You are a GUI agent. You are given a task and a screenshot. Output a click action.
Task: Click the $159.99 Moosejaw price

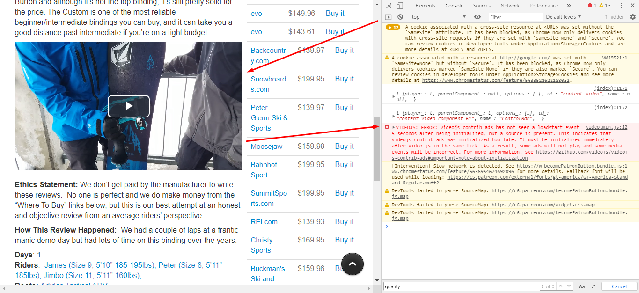[311, 146]
